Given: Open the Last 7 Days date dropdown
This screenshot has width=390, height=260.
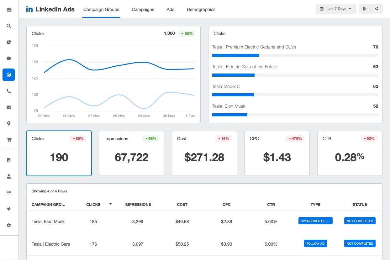Looking at the screenshot, I should tap(335, 8).
